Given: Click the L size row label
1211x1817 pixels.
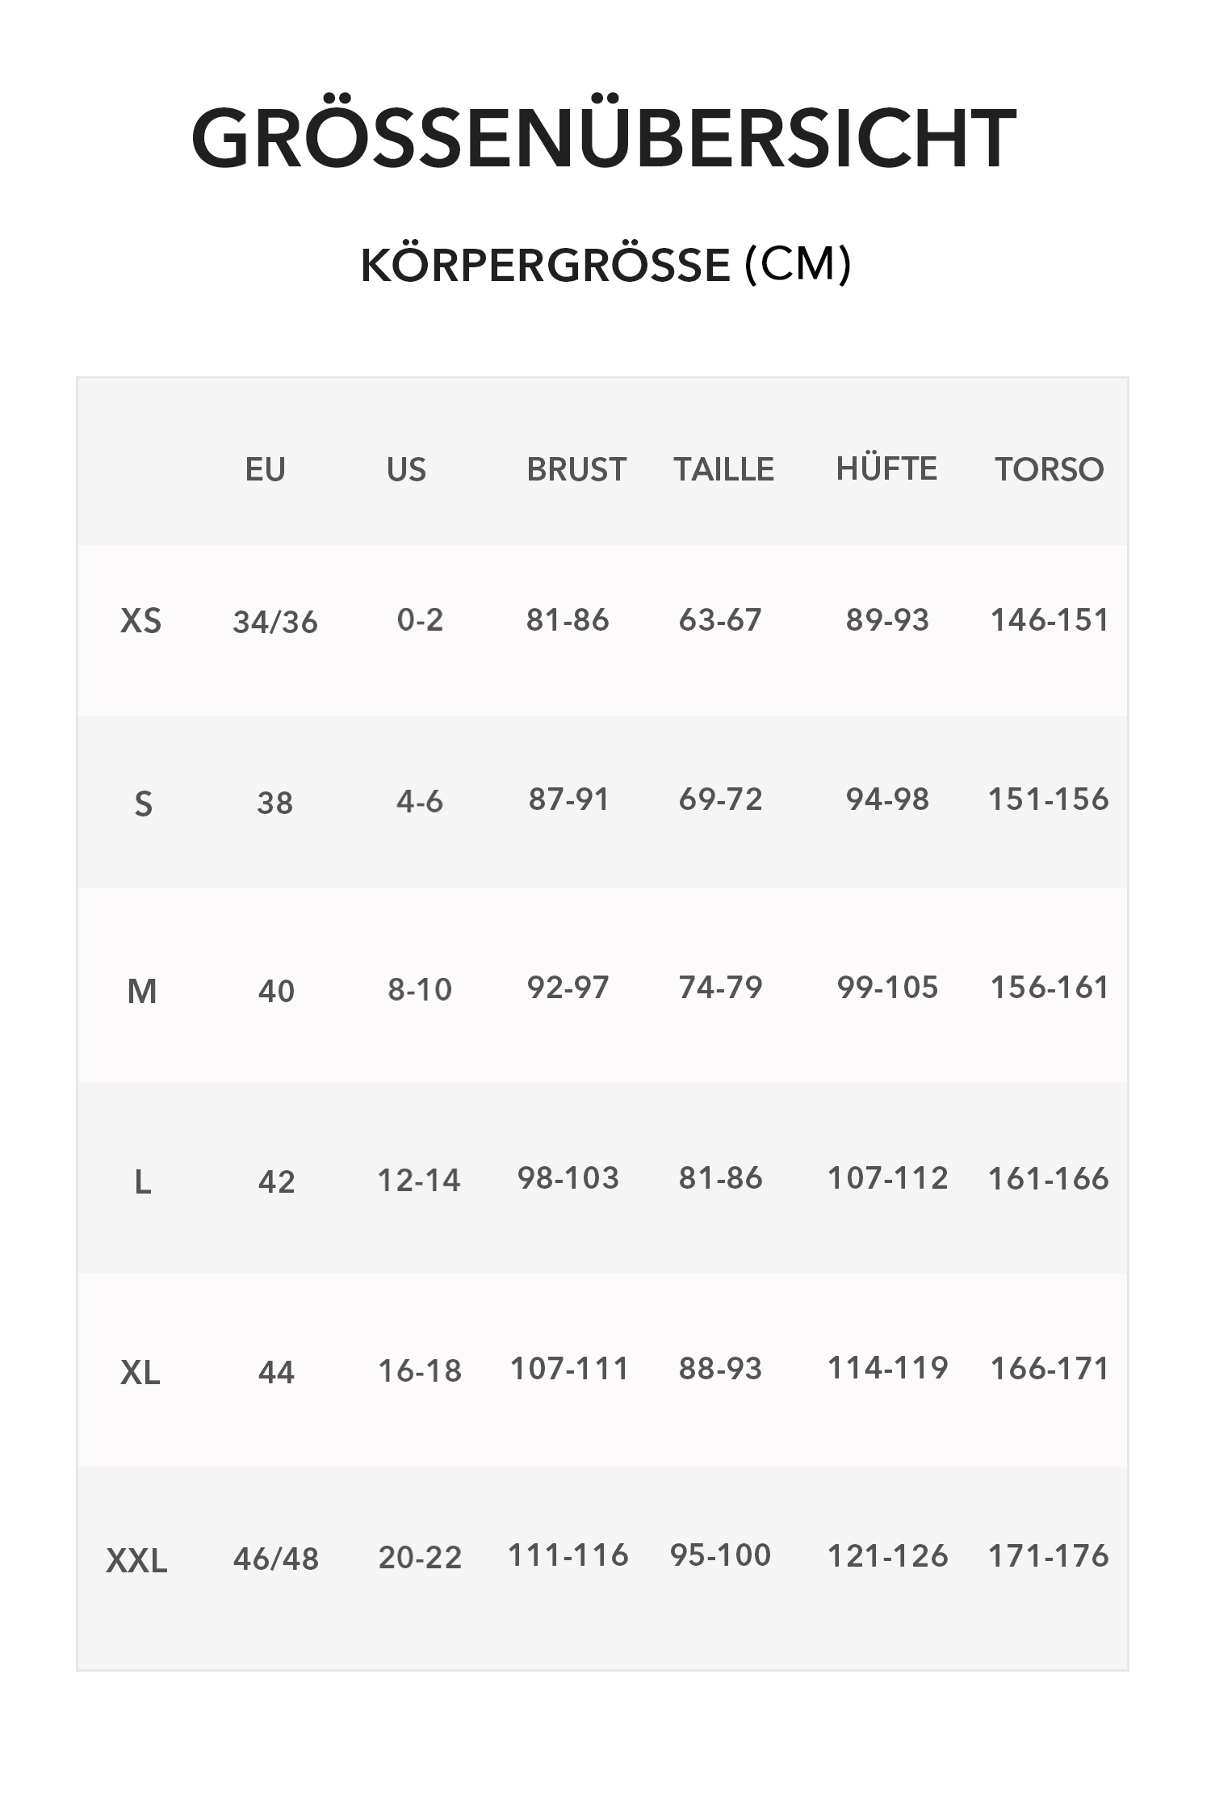Looking at the screenshot, I should pyautogui.click(x=143, y=1182).
